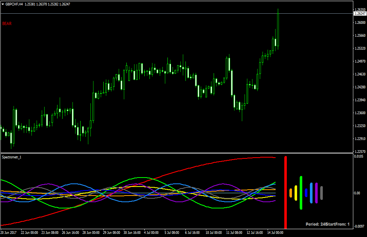Click the tall red spectrum bar
Image resolution: width=367 pixels, height=237 pixels.
[x=286, y=192]
